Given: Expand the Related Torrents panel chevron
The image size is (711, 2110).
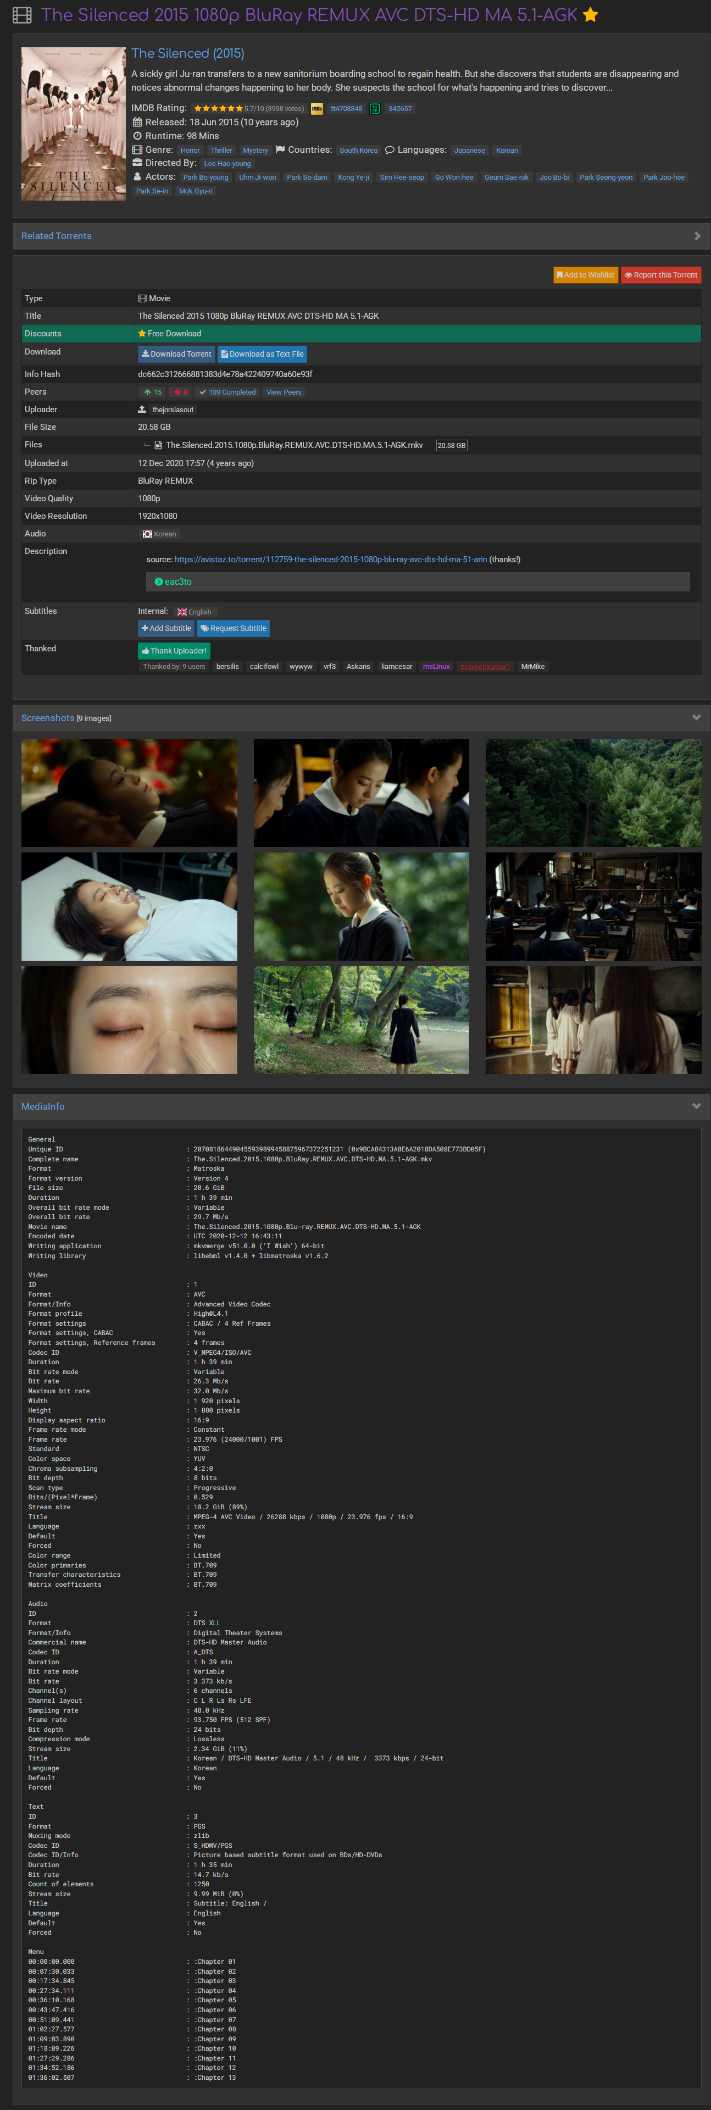Looking at the screenshot, I should [697, 236].
